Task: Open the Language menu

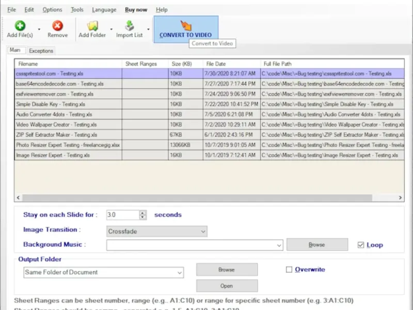Action: (x=104, y=9)
